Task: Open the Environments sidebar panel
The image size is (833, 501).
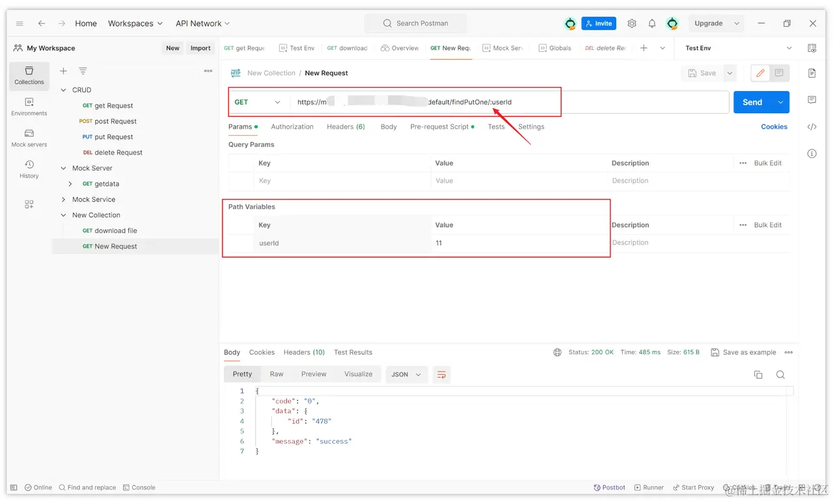Action: pyautogui.click(x=29, y=107)
